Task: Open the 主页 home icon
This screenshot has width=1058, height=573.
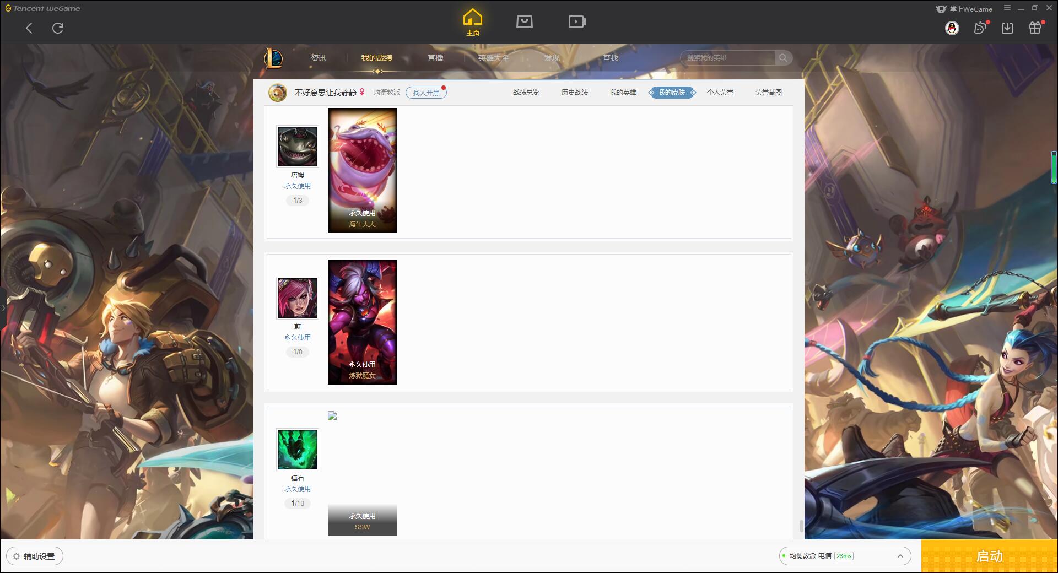Action: [473, 22]
